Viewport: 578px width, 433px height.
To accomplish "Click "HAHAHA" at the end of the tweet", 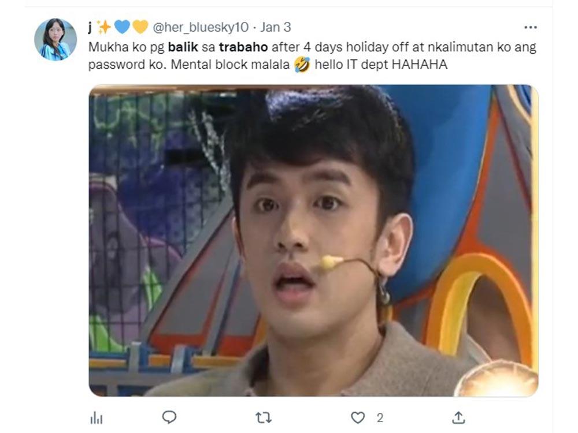I will coord(419,65).
